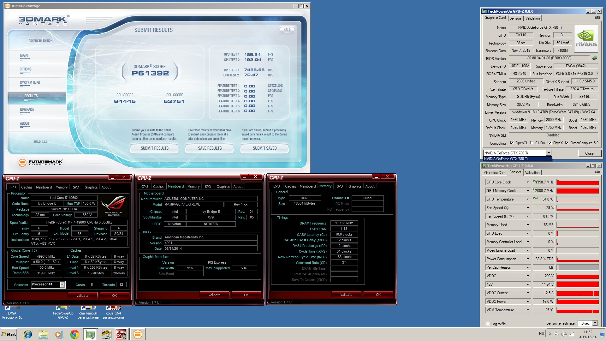The image size is (606, 341).
Task: Click the GPU Load sensor graph
Action: tap(578, 233)
